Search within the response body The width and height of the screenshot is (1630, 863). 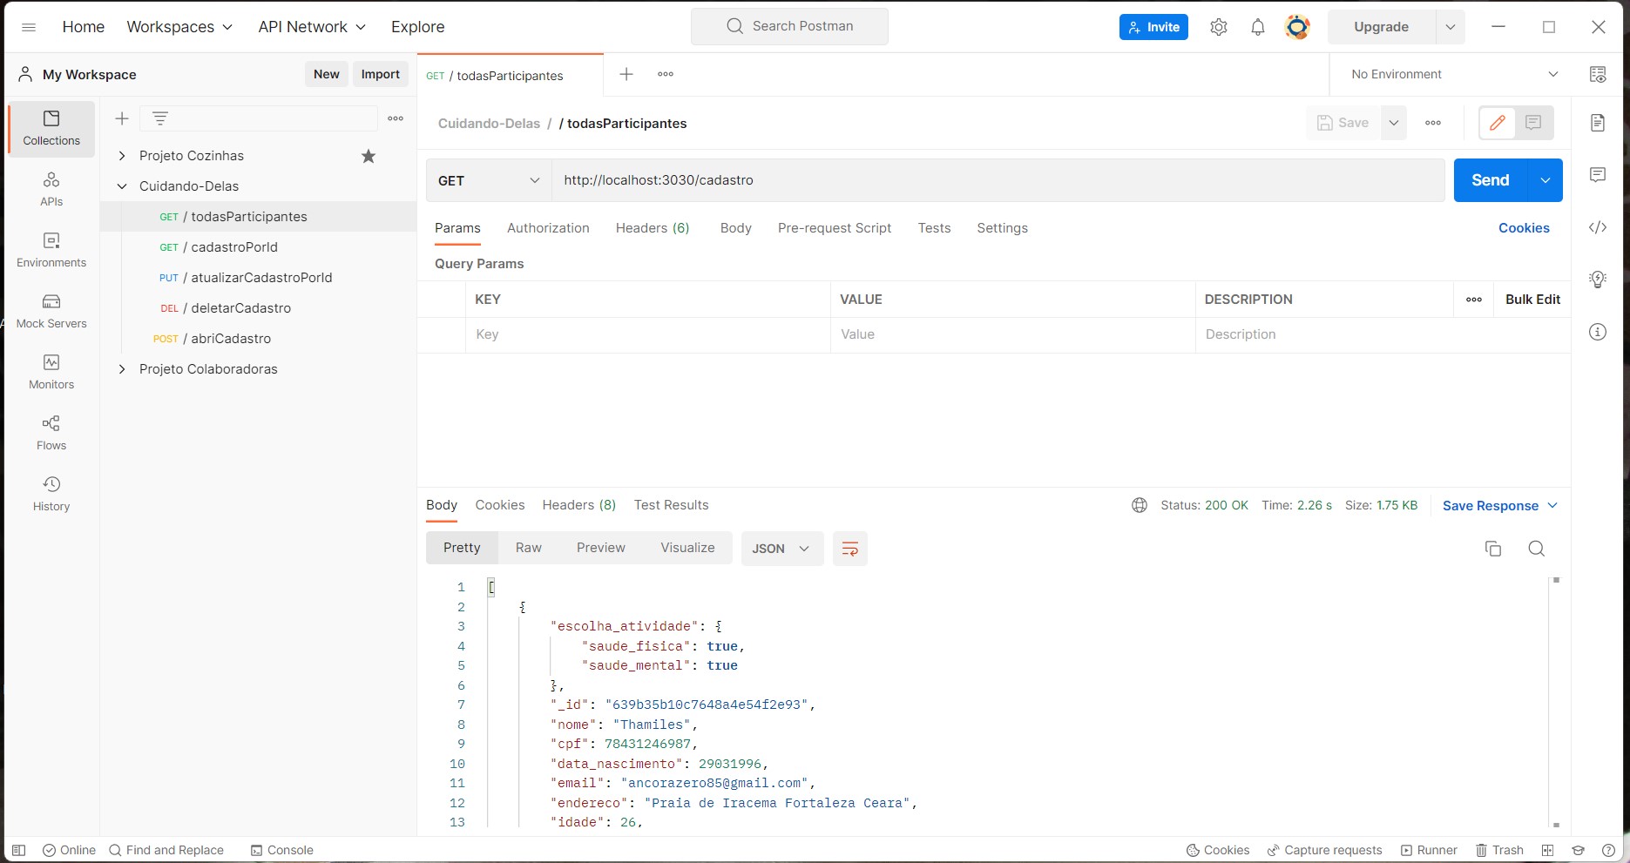(x=1536, y=549)
